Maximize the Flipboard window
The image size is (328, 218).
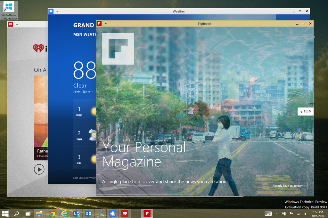click(304, 24)
